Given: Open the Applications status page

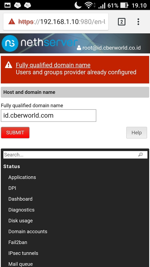Looking at the screenshot, I should [22, 177].
